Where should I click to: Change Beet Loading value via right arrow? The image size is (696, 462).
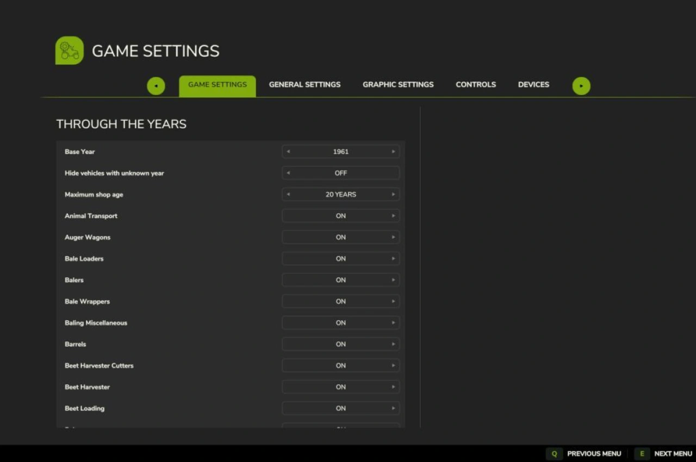tap(393, 408)
